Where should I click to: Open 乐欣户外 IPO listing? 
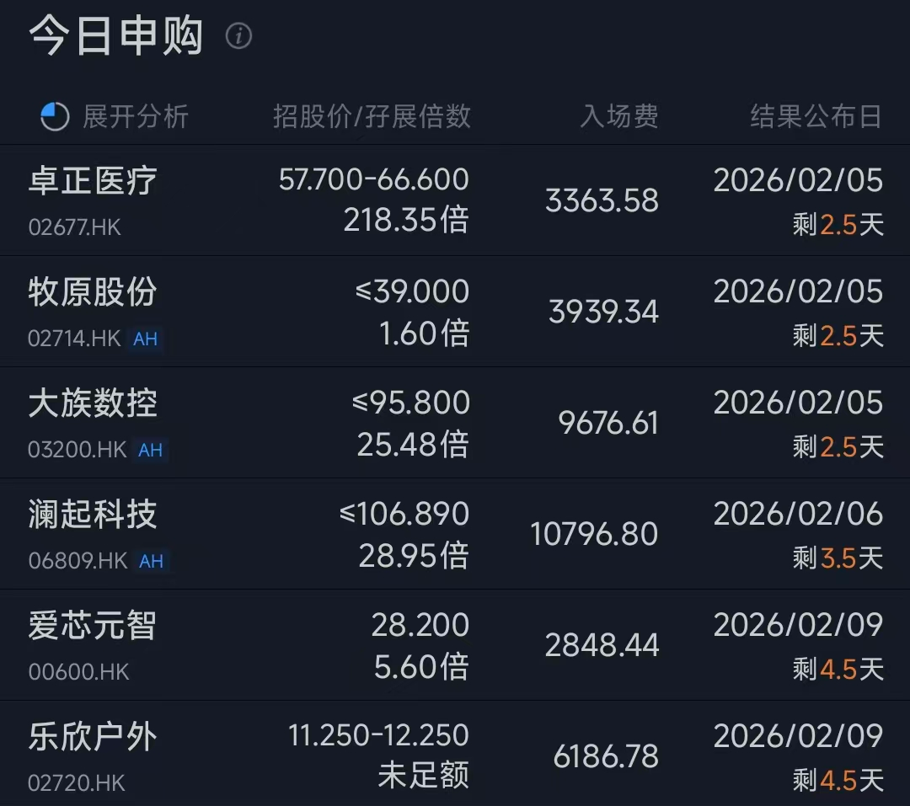(93, 738)
